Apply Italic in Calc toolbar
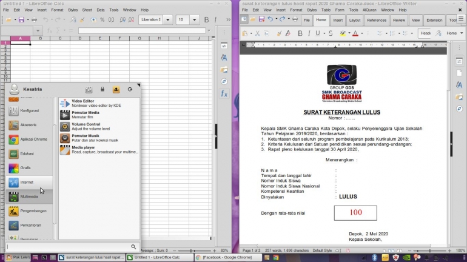 (215, 19)
